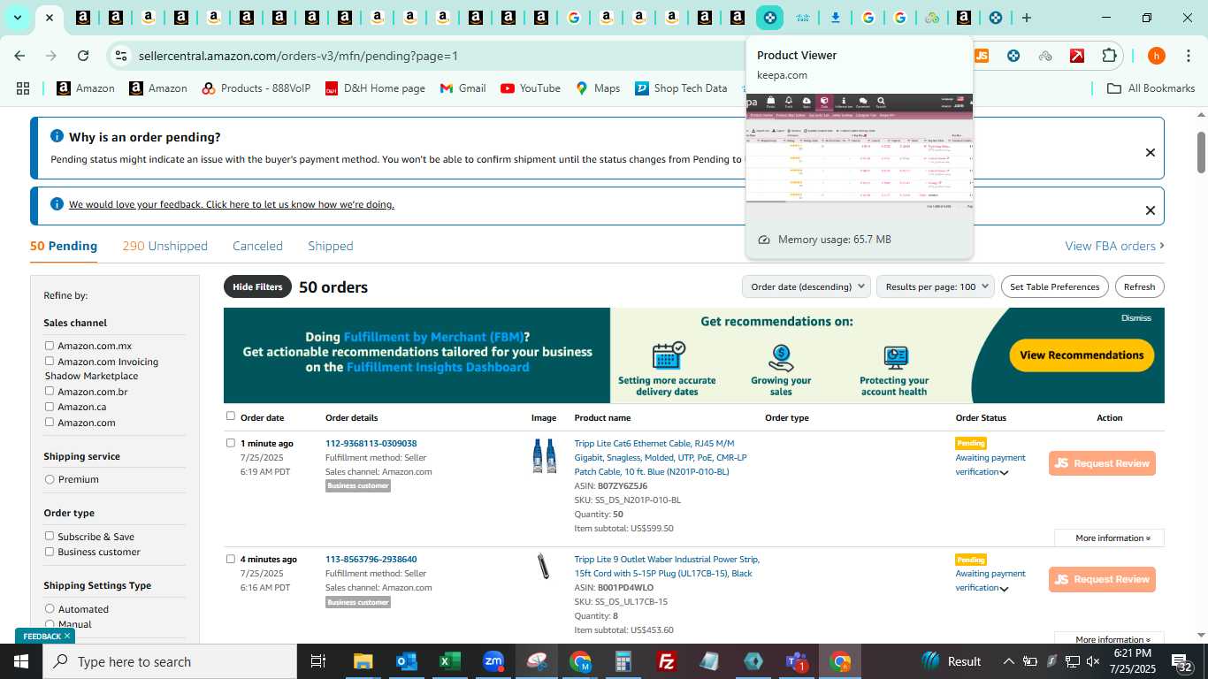The width and height of the screenshot is (1208, 679).
Task: Check the Subscribe & Save order type
Action: (50, 536)
